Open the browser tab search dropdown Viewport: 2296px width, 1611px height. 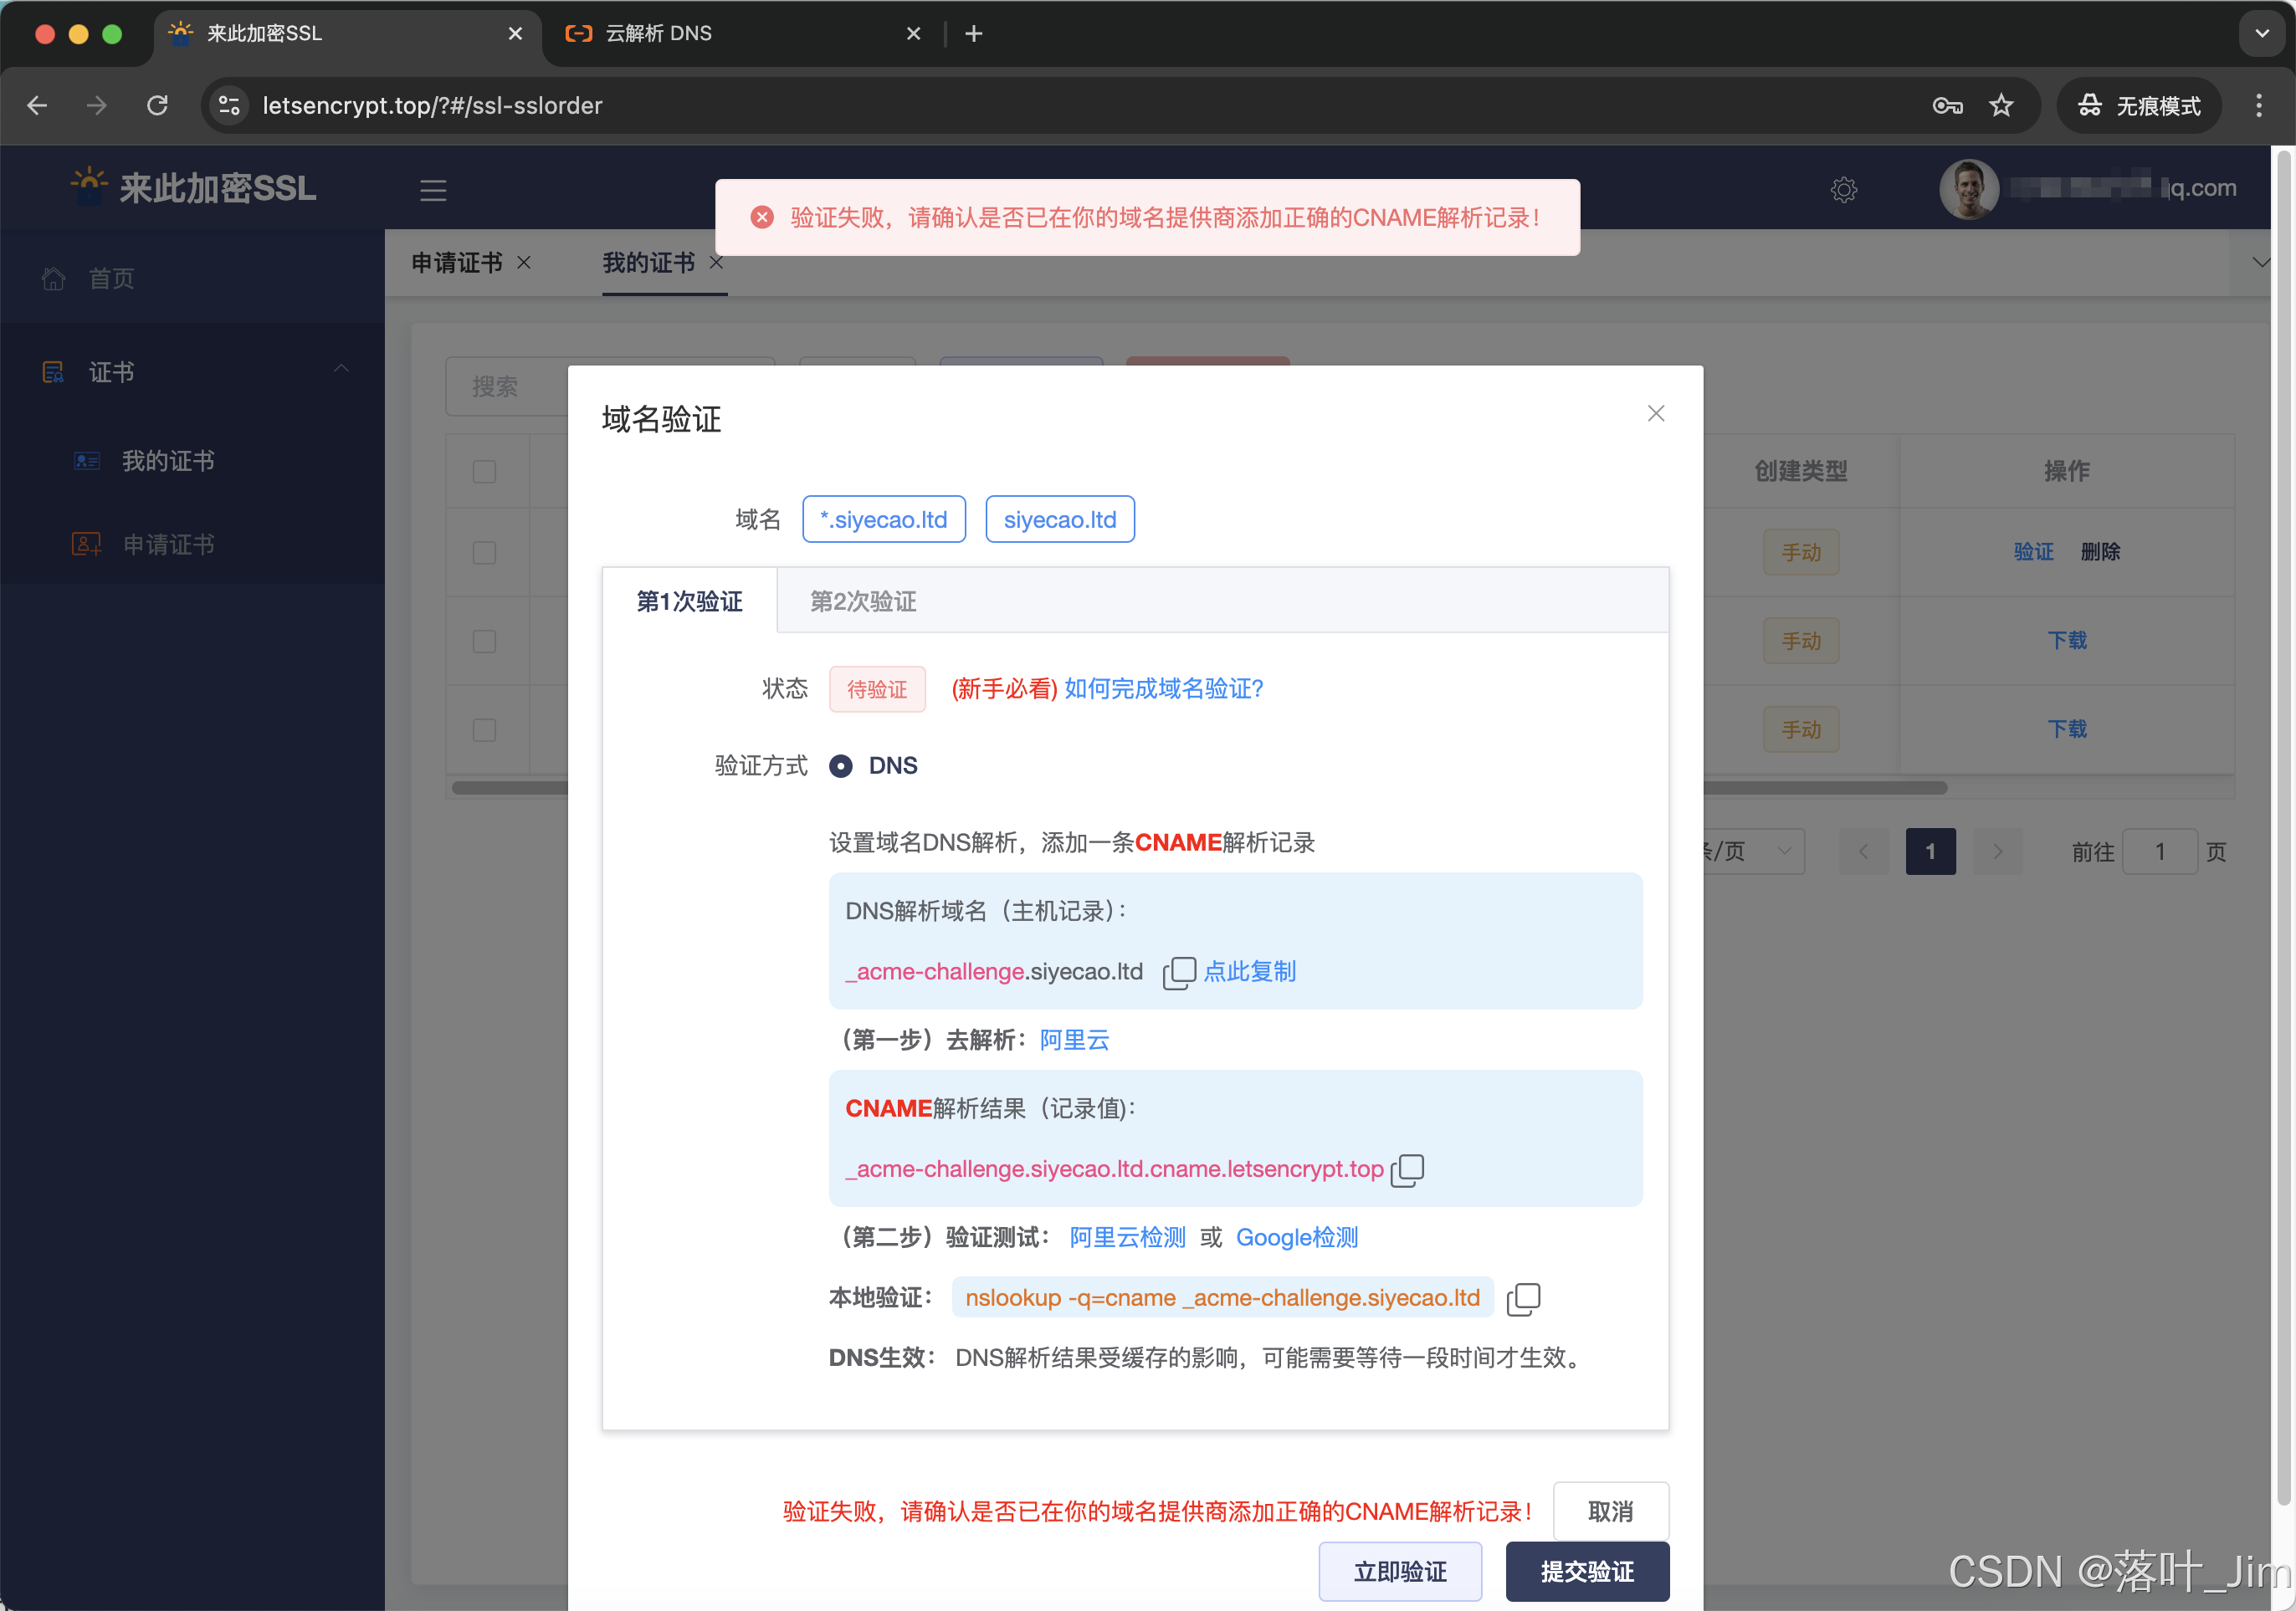tap(2263, 34)
